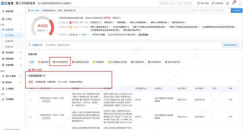Select the 内部黑名单 filter tab

137,62
